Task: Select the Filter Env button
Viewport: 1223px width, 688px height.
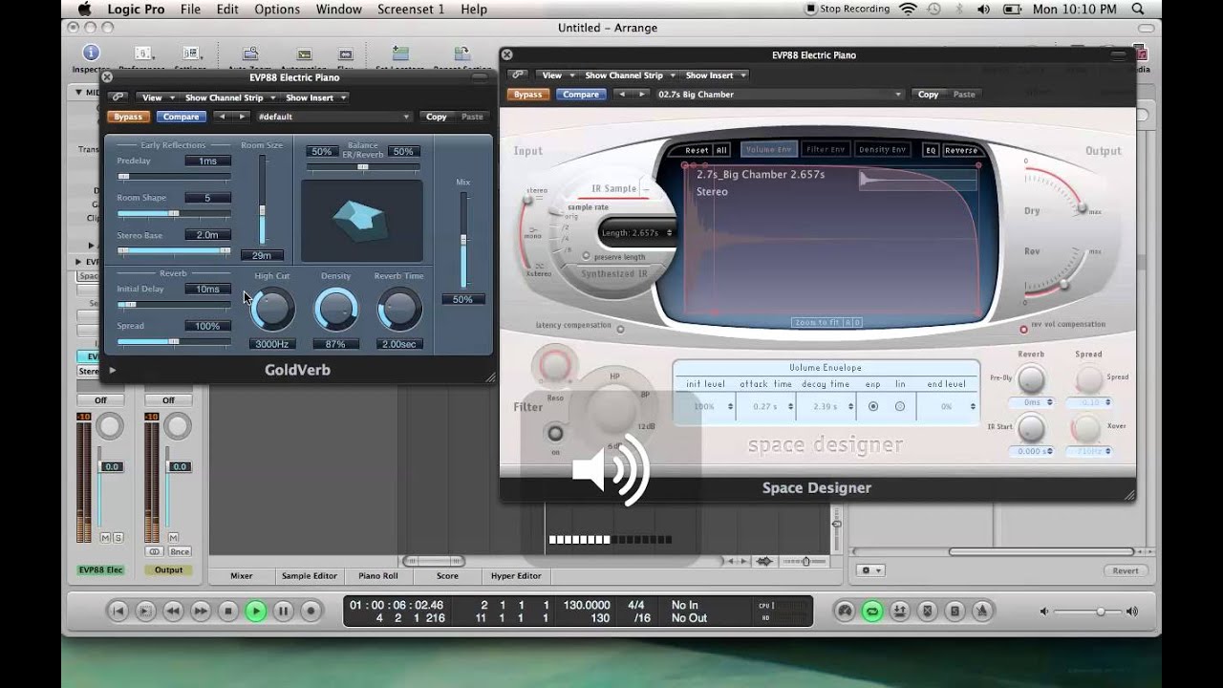Action: [826, 150]
